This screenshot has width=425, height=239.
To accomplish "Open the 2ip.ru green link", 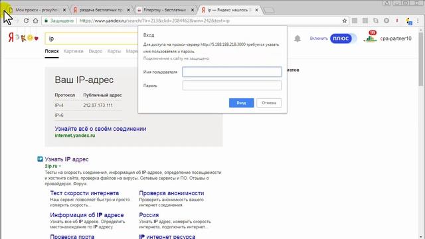I will tap(51, 166).
